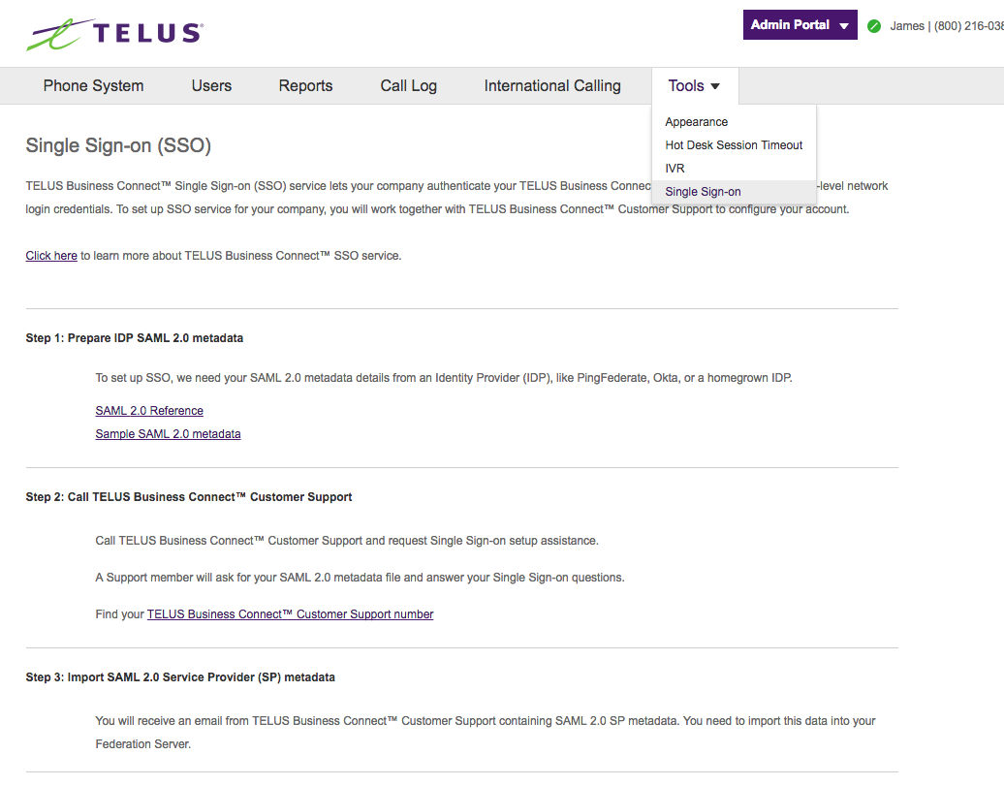Select Appearance from the Tools menu
1004x785 pixels.
pyautogui.click(x=696, y=122)
